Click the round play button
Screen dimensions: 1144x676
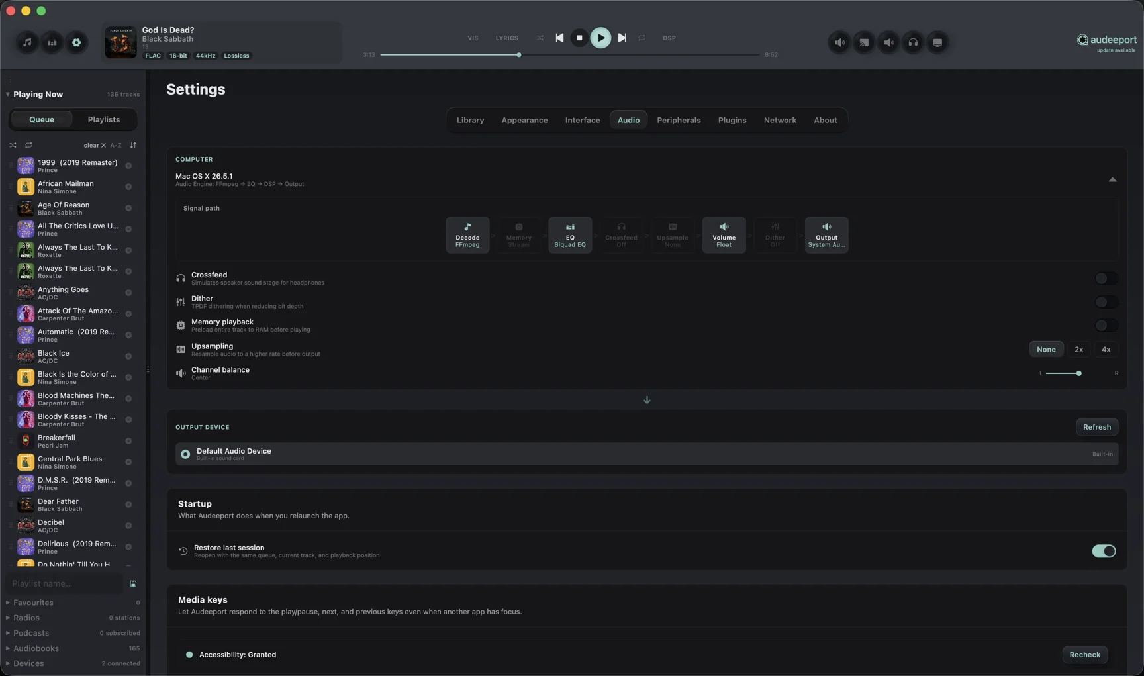pos(600,38)
